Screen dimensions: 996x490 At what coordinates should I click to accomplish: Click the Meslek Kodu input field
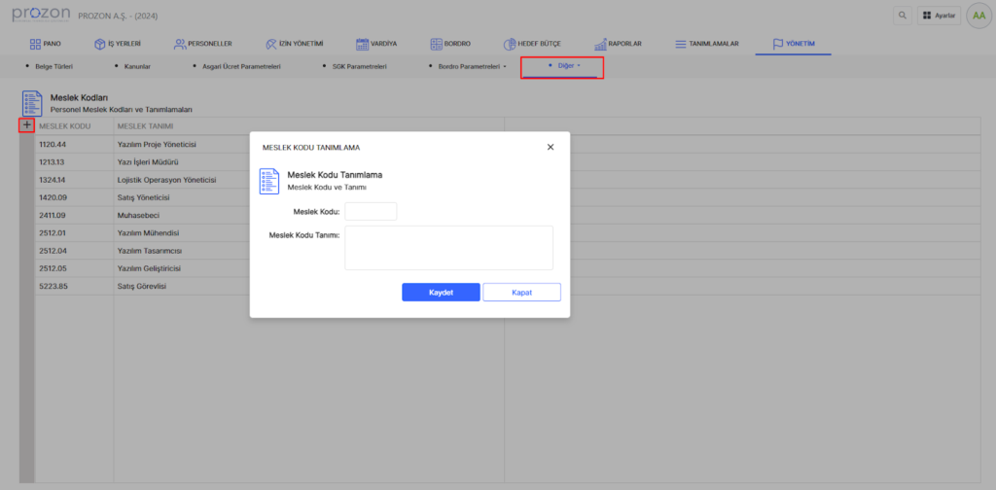point(371,212)
